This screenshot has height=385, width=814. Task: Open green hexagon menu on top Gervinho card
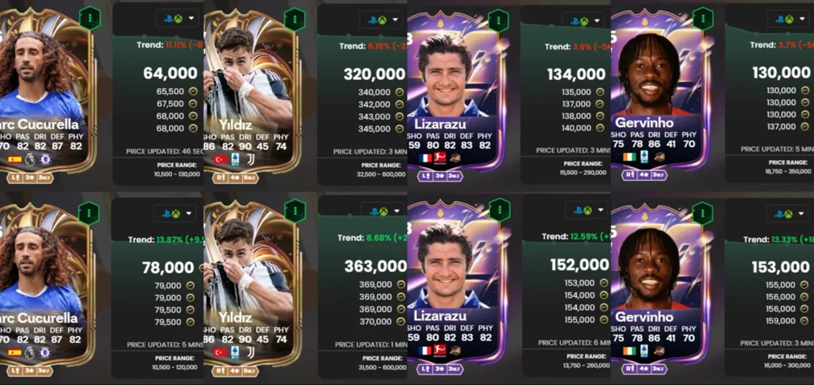point(703,18)
